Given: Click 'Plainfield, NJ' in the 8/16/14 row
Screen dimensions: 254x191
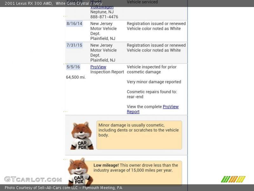Looking at the screenshot, I should [103, 39].
